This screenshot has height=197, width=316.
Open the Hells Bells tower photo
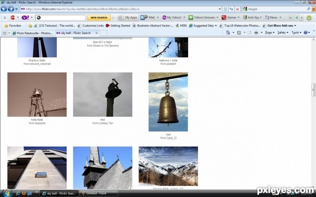click(37, 95)
